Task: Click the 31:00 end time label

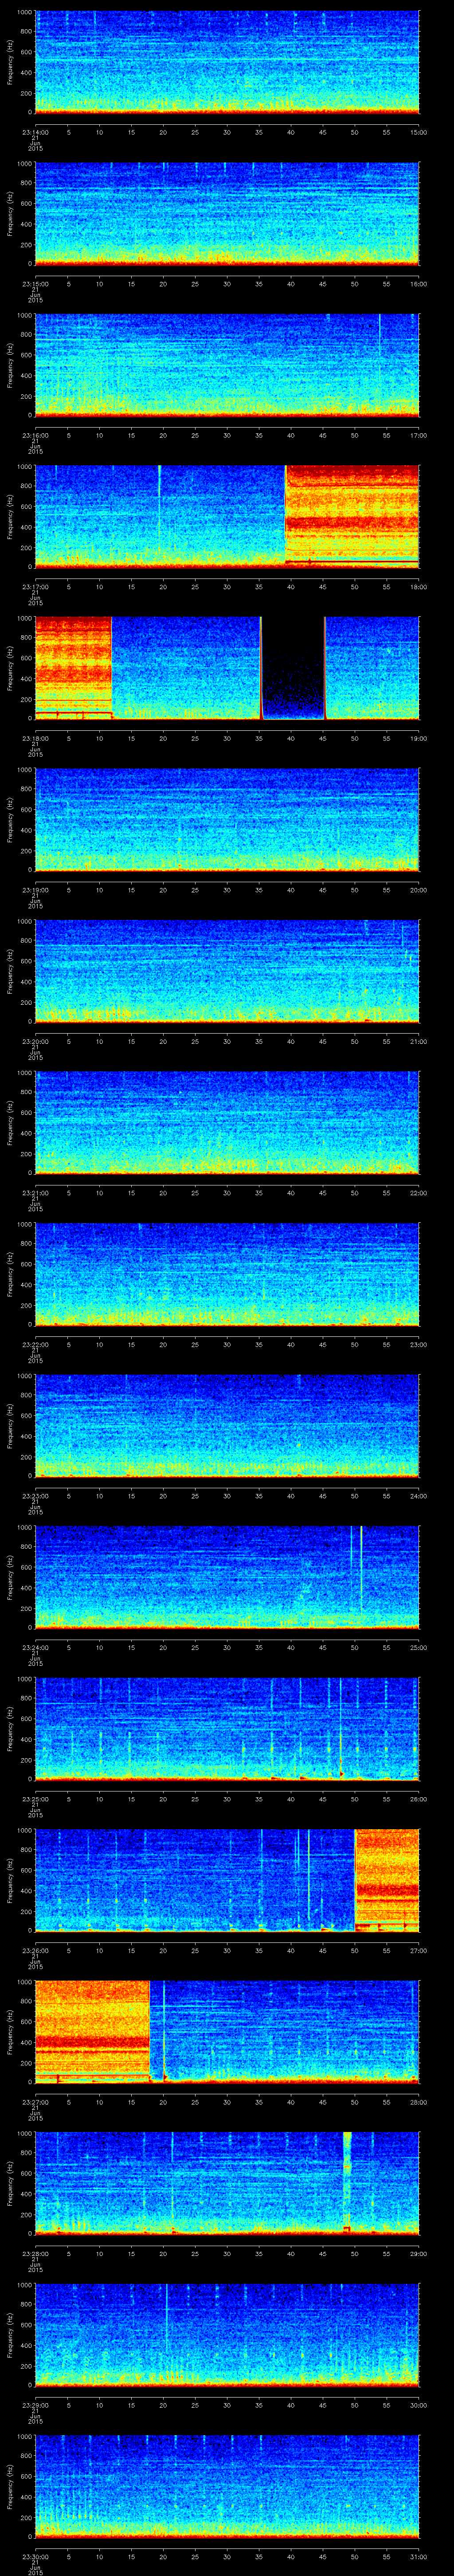Action: coord(418,2556)
